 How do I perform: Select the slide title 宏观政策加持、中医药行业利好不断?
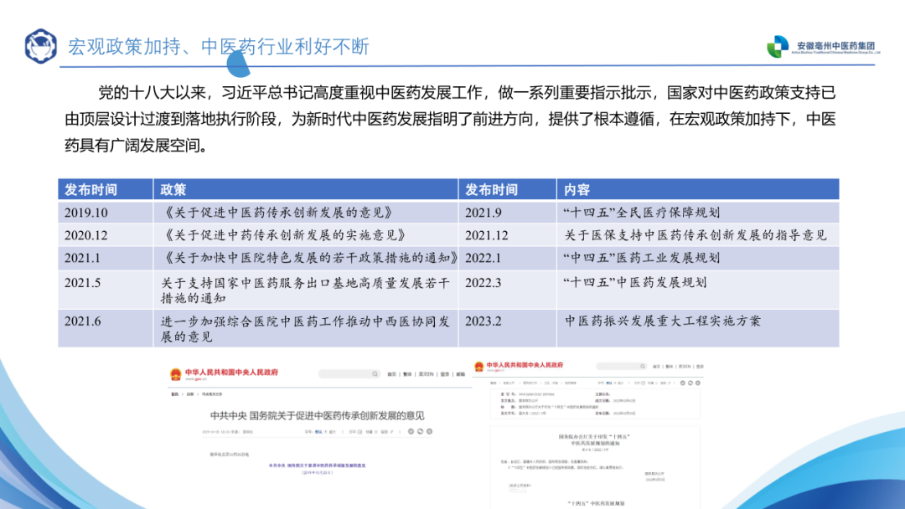coord(218,46)
